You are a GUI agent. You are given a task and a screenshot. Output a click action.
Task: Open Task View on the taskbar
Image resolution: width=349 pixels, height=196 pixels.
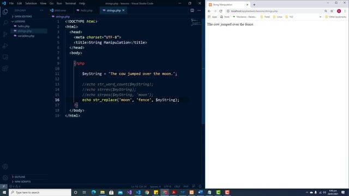pos(85,192)
